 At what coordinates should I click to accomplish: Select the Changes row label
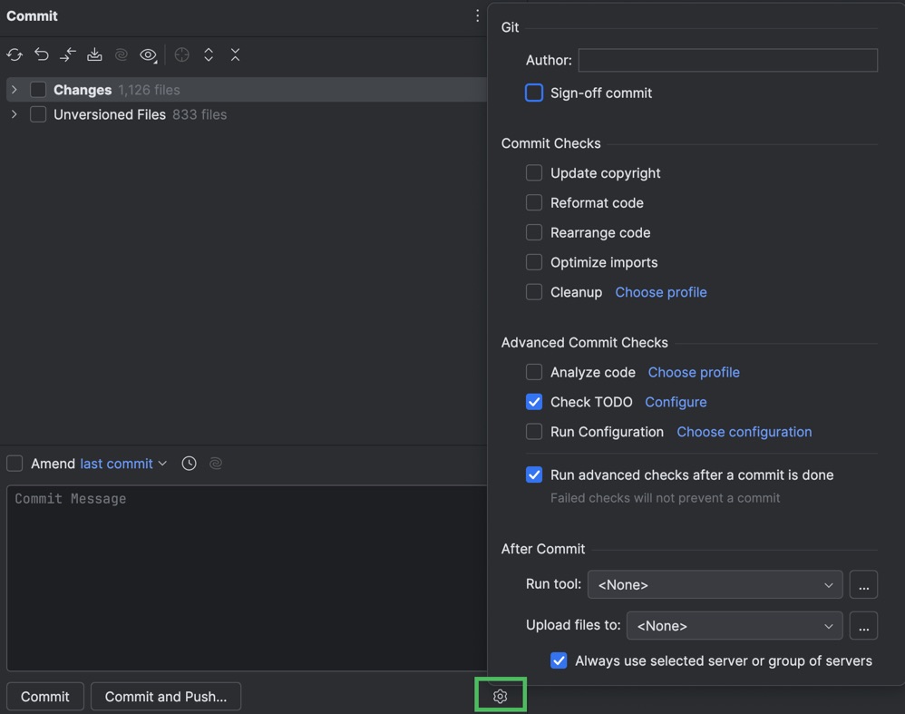(83, 90)
